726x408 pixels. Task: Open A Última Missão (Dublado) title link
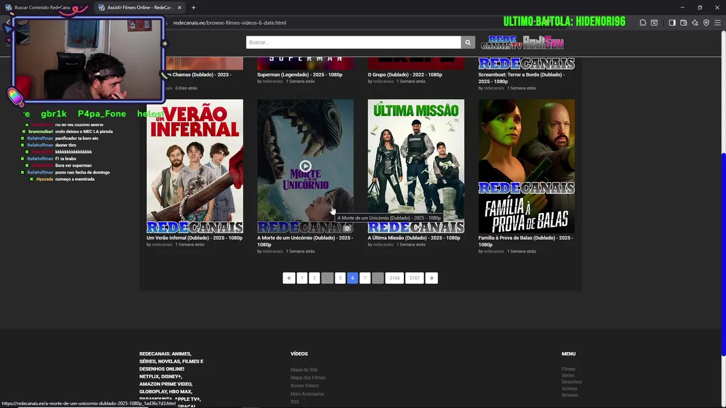click(x=414, y=238)
